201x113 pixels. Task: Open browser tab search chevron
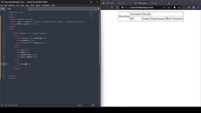[x=180, y=2]
